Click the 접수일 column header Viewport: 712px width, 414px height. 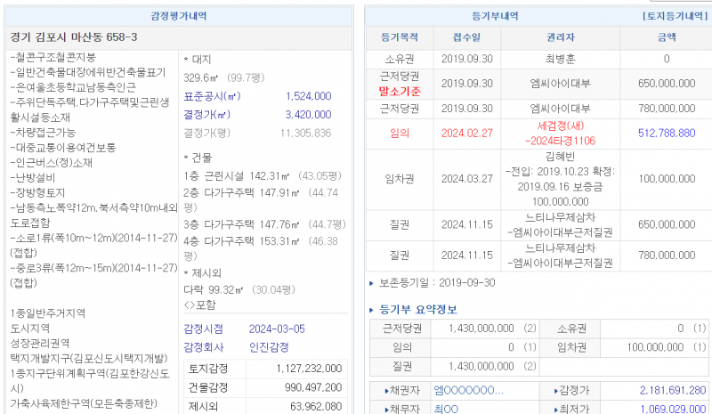(x=465, y=37)
